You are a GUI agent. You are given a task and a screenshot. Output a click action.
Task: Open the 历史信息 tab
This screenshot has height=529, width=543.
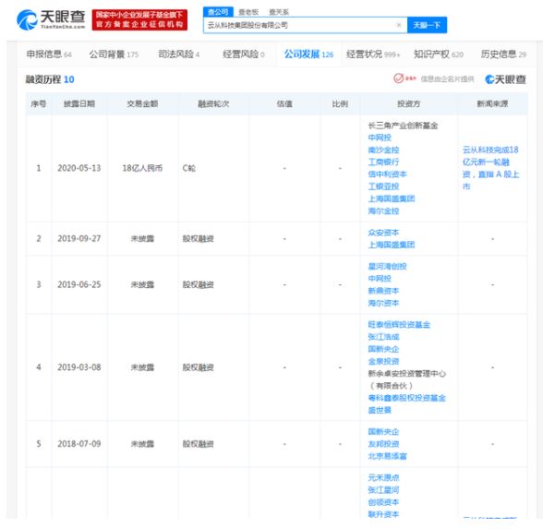503,54
